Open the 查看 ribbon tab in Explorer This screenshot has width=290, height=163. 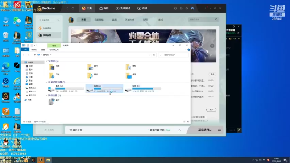43,50
